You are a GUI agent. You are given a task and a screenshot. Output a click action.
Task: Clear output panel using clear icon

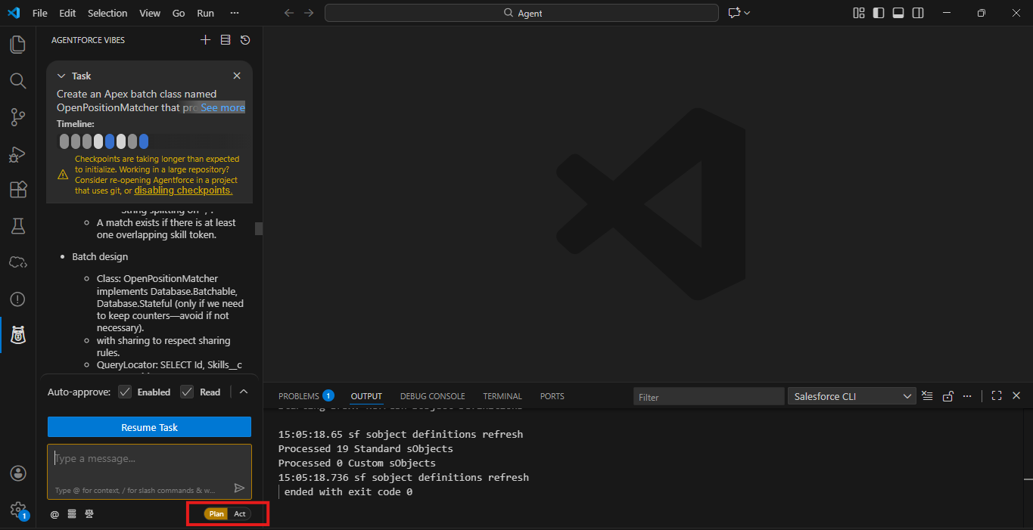click(x=927, y=396)
